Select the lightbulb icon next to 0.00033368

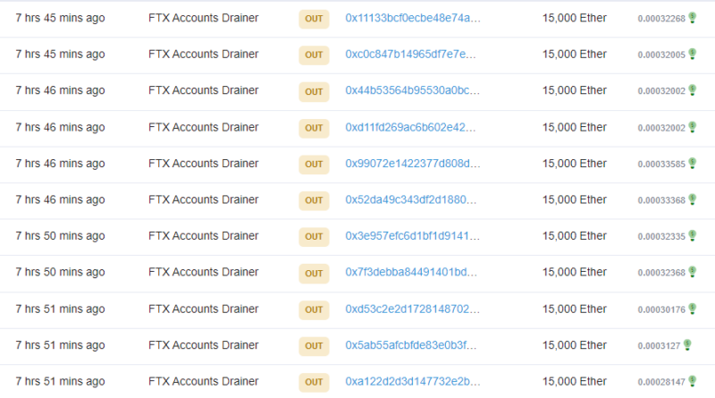692,200
